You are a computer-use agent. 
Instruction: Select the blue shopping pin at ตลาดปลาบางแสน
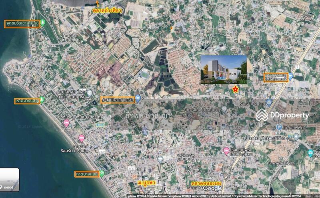pyautogui.click(x=138, y=99)
